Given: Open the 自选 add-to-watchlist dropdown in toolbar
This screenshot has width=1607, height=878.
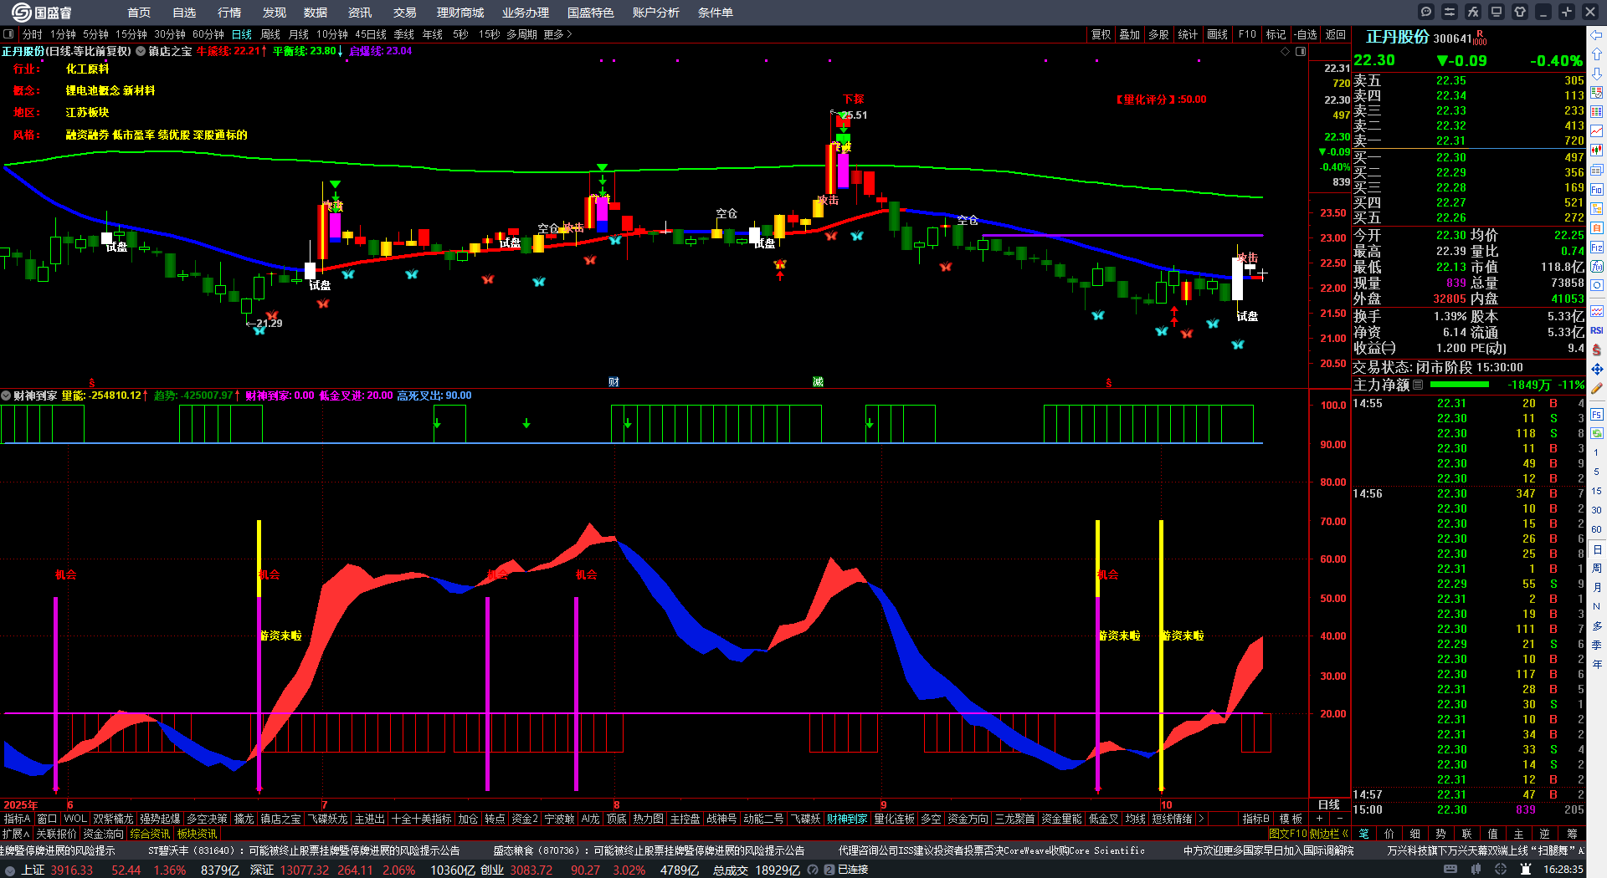Looking at the screenshot, I should pos(1305,34).
